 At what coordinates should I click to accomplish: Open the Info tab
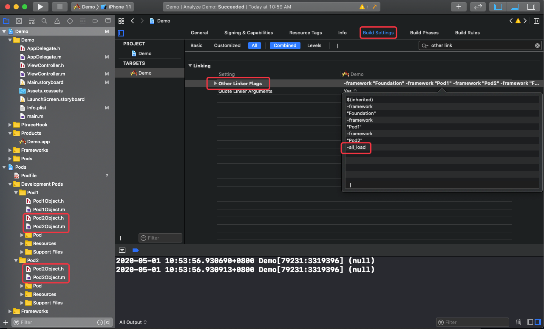(x=342, y=33)
